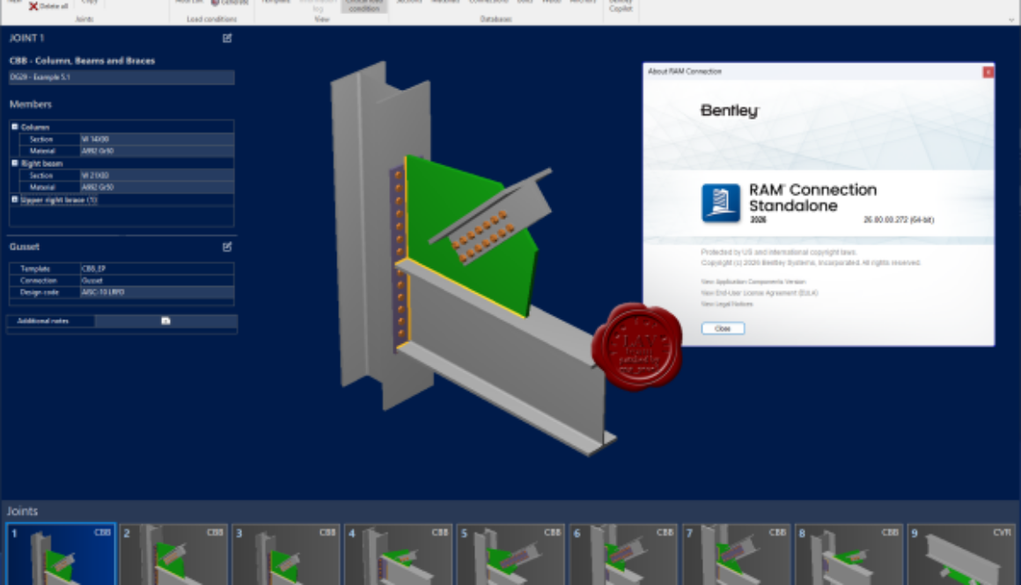The height and width of the screenshot is (585, 1021).
Task: Select joint 9 CVR thumbnail
Action: click(x=961, y=554)
